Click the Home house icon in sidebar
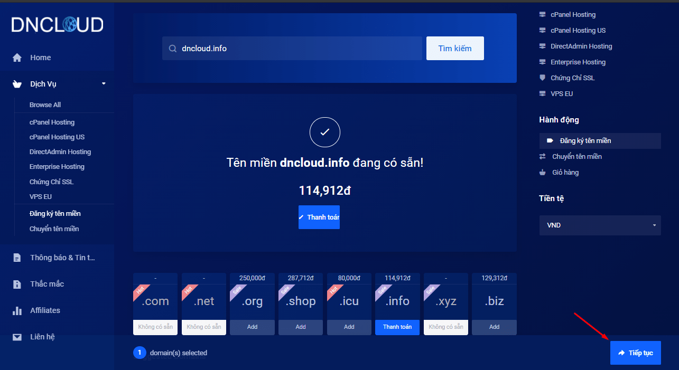 point(17,58)
